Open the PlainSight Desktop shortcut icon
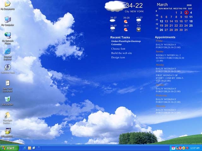The width and height of the screenshot is (202, 151). tap(7, 116)
